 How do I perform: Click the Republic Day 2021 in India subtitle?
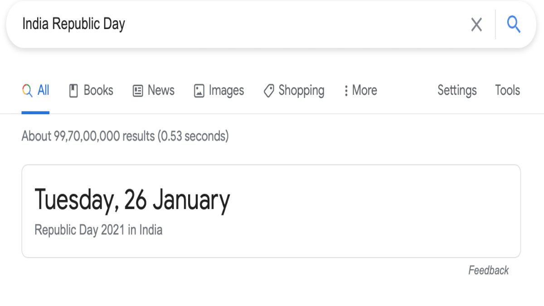tap(98, 230)
